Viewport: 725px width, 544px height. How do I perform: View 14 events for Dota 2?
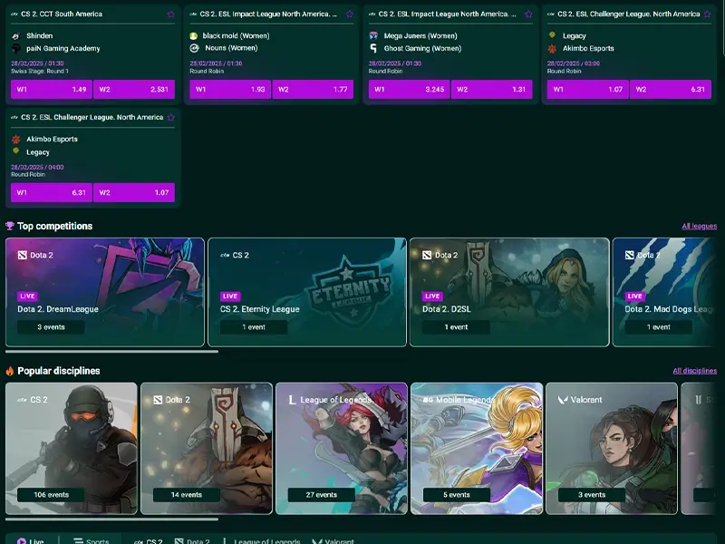tap(187, 495)
